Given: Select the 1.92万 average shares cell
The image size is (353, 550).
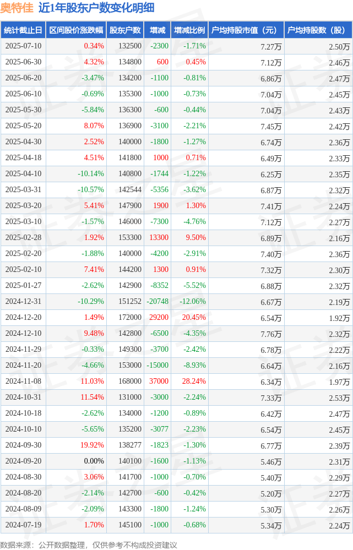Looking at the screenshot, I should (x=339, y=318).
